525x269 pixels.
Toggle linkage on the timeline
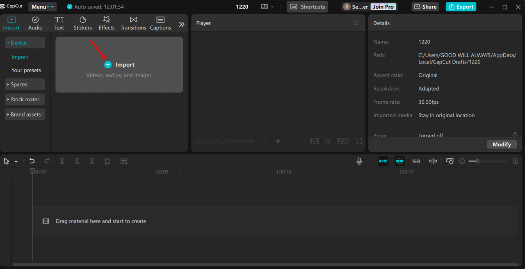tap(416, 161)
